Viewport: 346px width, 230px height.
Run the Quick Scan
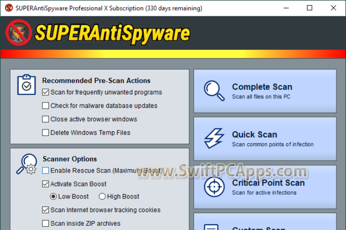click(x=265, y=139)
